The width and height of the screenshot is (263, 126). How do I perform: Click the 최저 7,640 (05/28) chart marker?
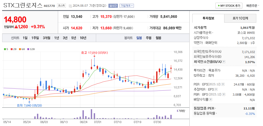pos(29,105)
